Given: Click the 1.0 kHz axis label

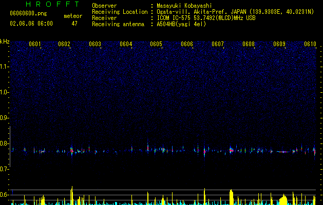Looking at the screenshot, I should pos(5,92).
